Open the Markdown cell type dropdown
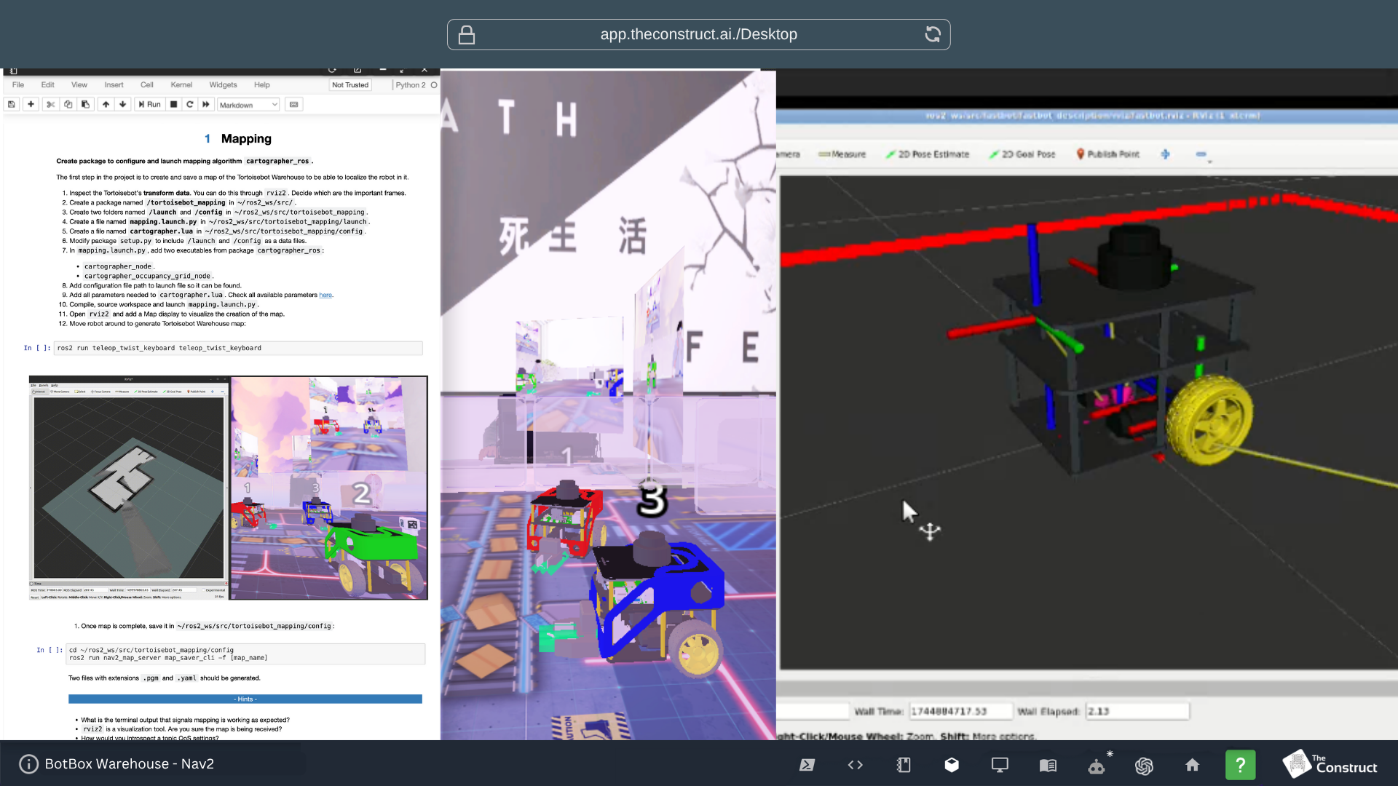Screen dimensions: 1398x786 coord(248,105)
